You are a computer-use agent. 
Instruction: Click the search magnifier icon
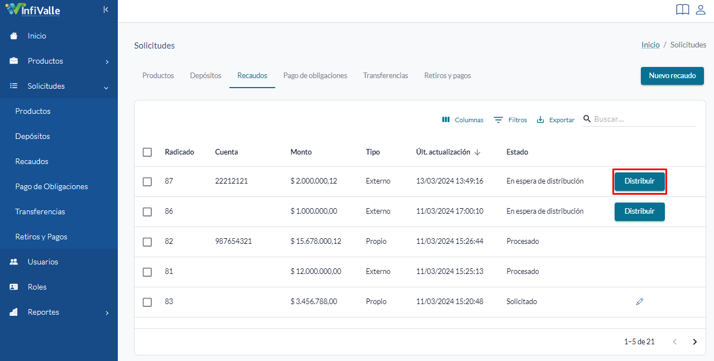tap(587, 119)
